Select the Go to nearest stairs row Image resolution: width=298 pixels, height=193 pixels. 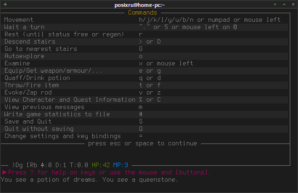pos(144,49)
